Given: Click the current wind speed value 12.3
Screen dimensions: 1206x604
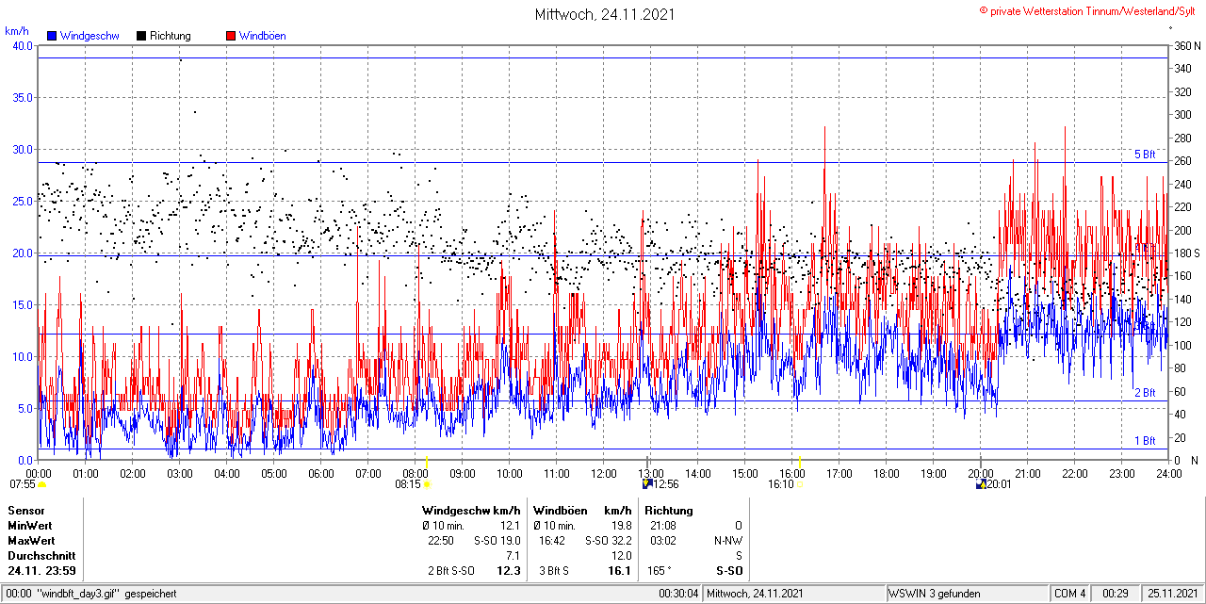Looking at the screenshot, I should [509, 571].
